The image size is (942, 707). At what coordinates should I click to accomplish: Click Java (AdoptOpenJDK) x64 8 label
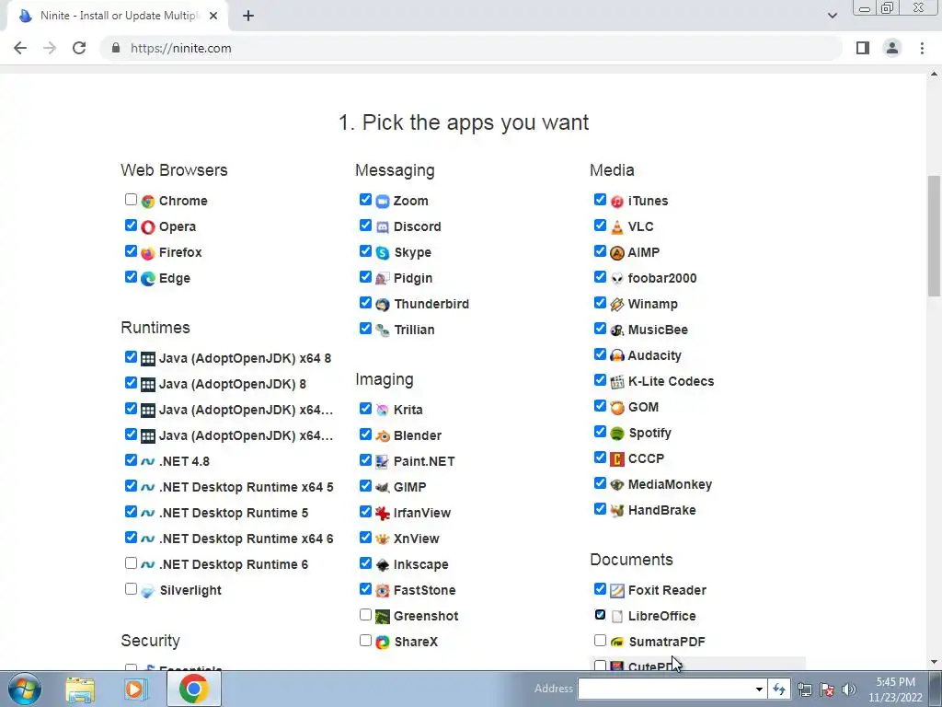click(245, 358)
